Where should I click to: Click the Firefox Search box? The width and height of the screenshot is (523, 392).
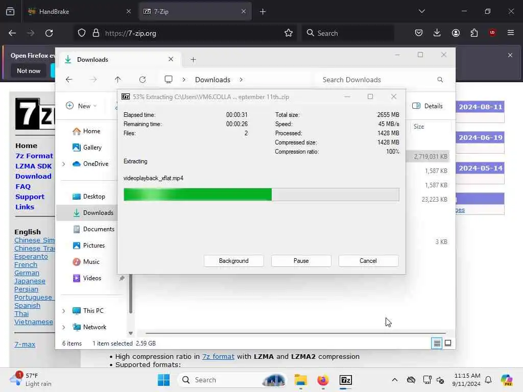point(348,33)
